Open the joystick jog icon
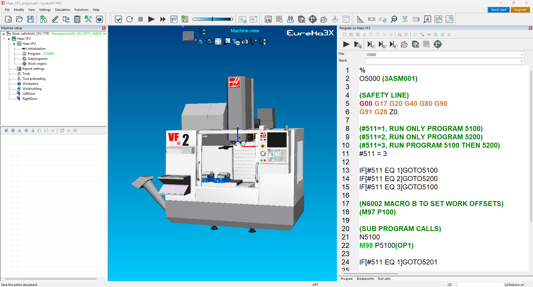This screenshot has height=287, width=533. pyautogui.click(x=335, y=19)
